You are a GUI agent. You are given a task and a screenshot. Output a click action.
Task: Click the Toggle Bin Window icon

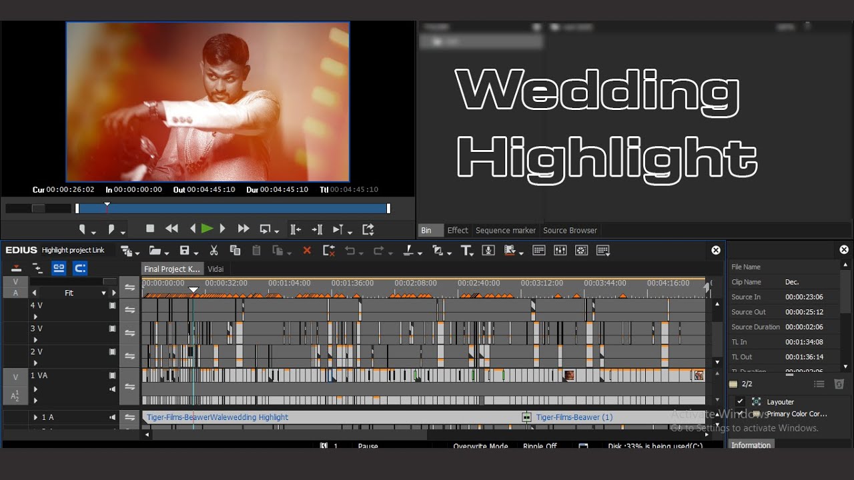point(539,251)
